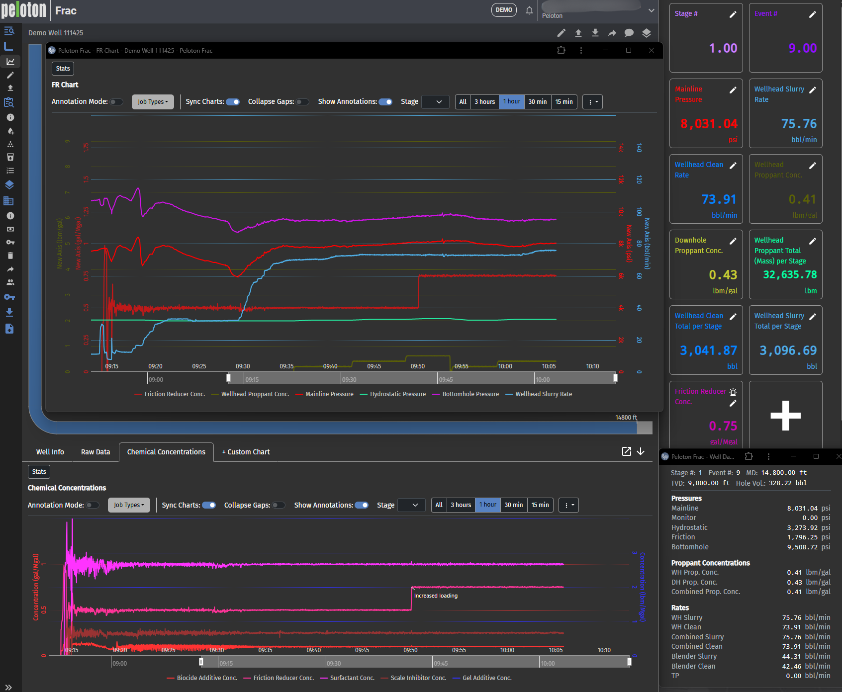Click the comment bubble icon in well toolbar

click(x=629, y=33)
